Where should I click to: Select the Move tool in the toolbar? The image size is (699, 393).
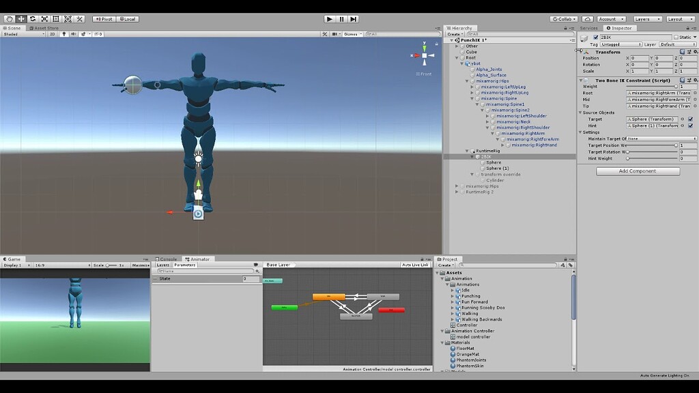point(20,19)
